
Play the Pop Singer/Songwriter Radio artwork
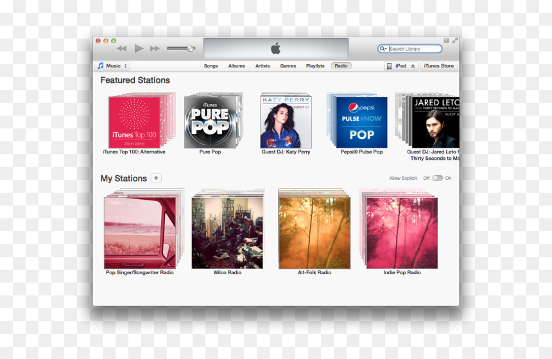click(x=140, y=233)
